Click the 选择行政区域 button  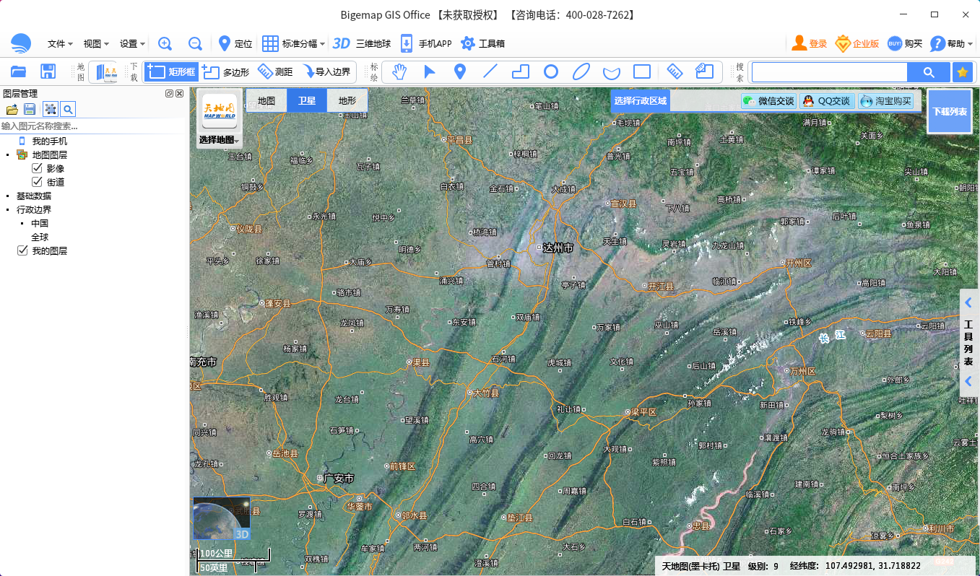pos(641,101)
